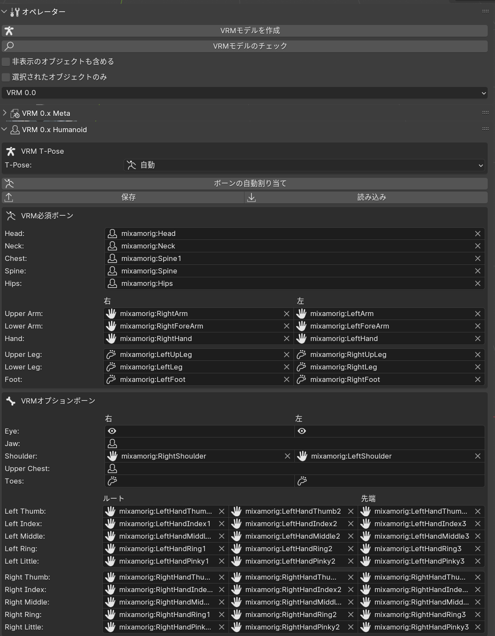This screenshot has height=636, width=495.
Task: Clear the mixamorig:RightLeg assignment
Action: click(x=477, y=367)
